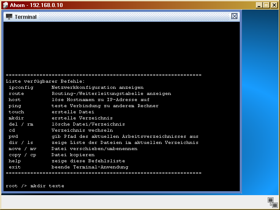Viewport: 280px width, 210px height.
Task: Click the 'Terminal' title label
Action: [x=25, y=17]
